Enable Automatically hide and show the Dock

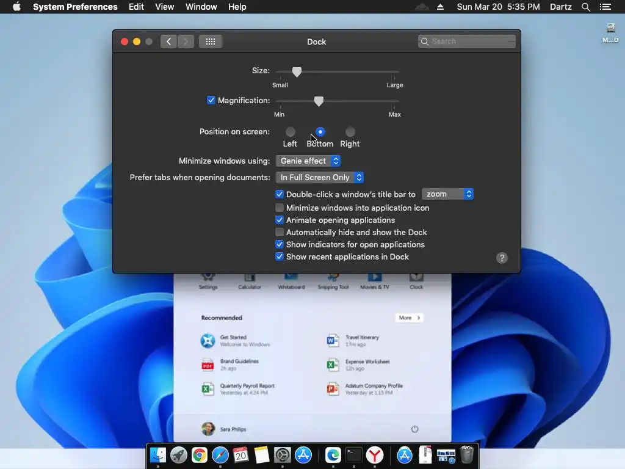(x=280, y=232)
